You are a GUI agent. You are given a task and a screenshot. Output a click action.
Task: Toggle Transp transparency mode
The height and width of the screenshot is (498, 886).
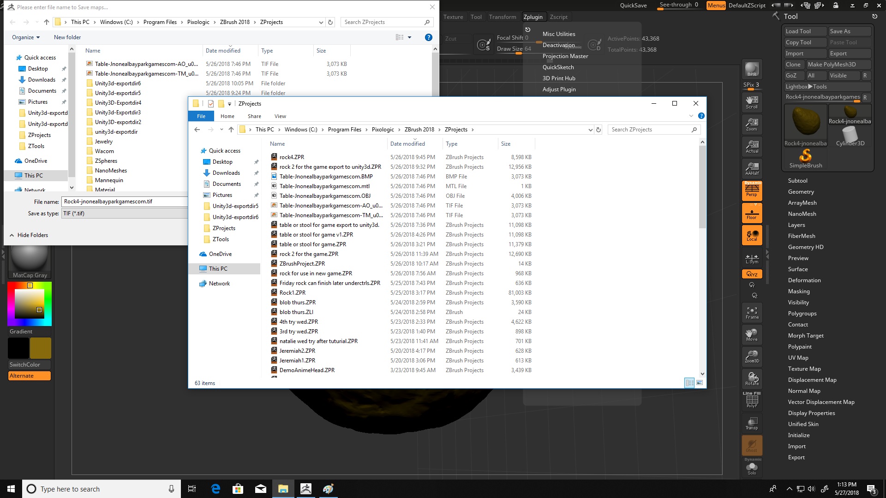752,423
